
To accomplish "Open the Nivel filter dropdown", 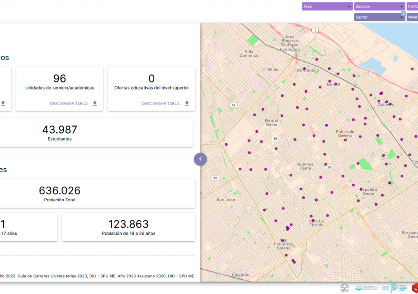I will tap(412, 17).
